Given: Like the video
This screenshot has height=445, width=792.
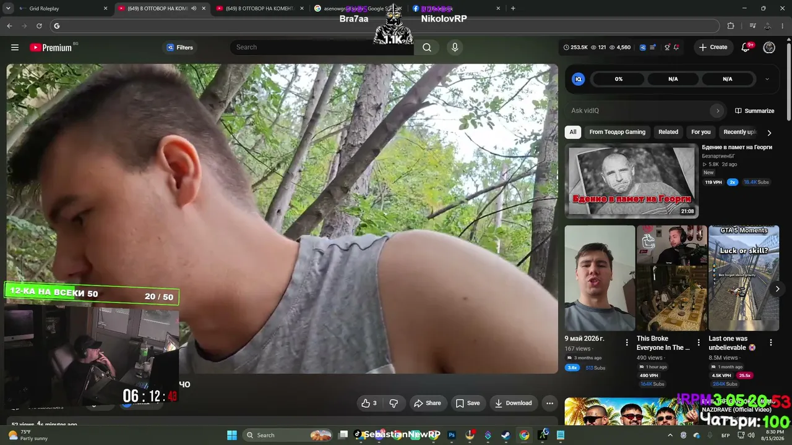Looking at the screenshot, I should click(x=369, y=403).
